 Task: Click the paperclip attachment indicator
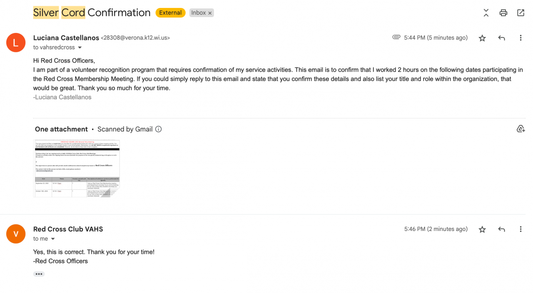(x=396, y=37)
